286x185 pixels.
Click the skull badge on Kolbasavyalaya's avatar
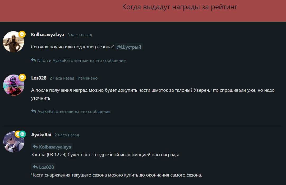tap(22, 34)
